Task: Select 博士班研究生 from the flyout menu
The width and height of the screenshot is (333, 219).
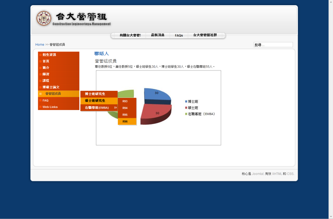Action: 95,94
